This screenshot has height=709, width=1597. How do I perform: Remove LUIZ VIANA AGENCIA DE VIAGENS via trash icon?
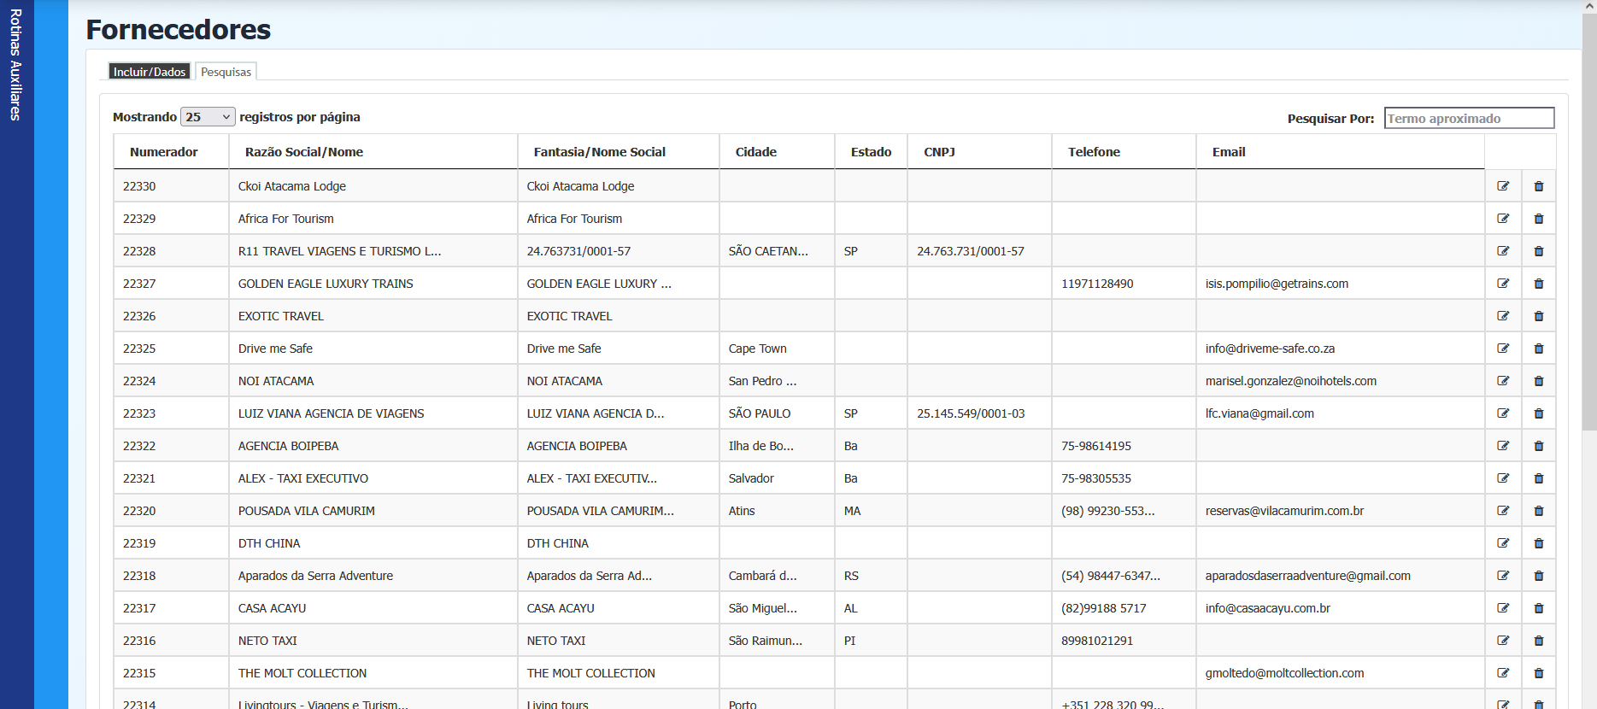pos(1538,413)
